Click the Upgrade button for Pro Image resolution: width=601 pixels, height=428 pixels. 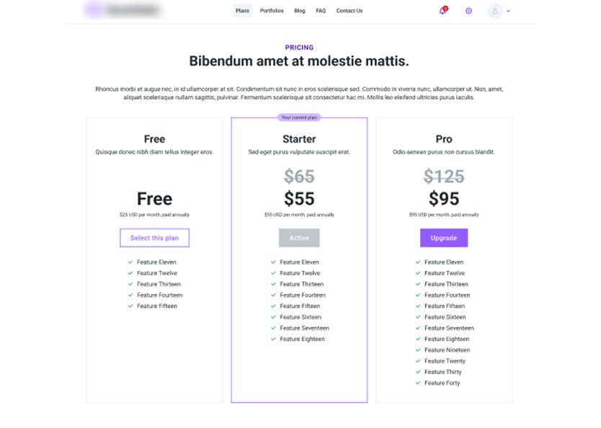pos(444,238)
